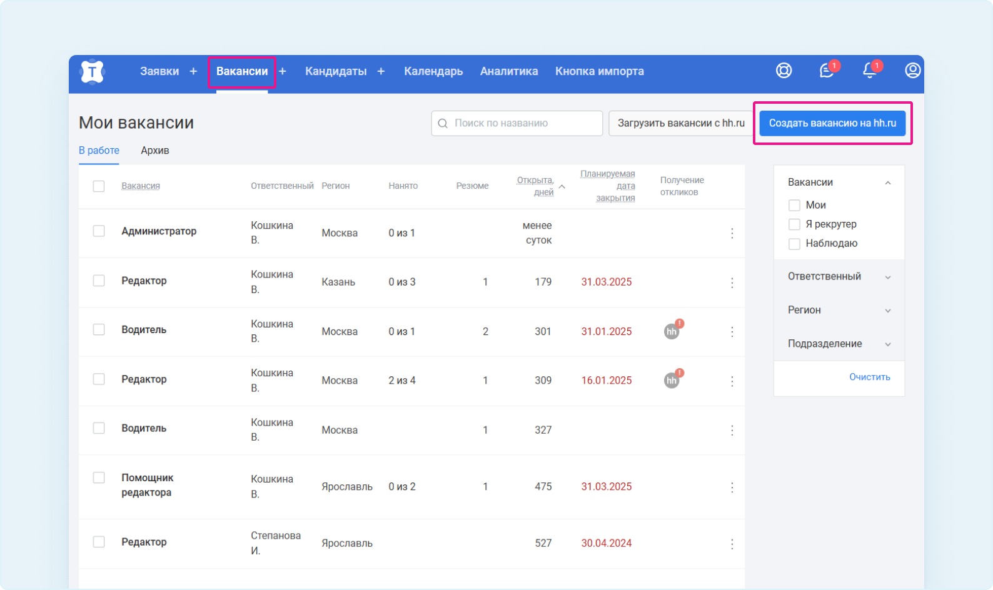
Task: Open the Аналитика menu item
Action: tap(509, 71)
